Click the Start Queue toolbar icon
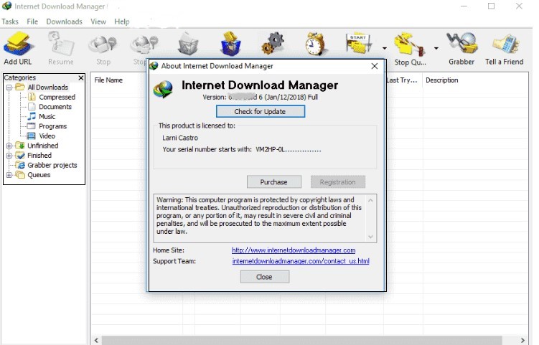539x345 pixels. [359, 44]
